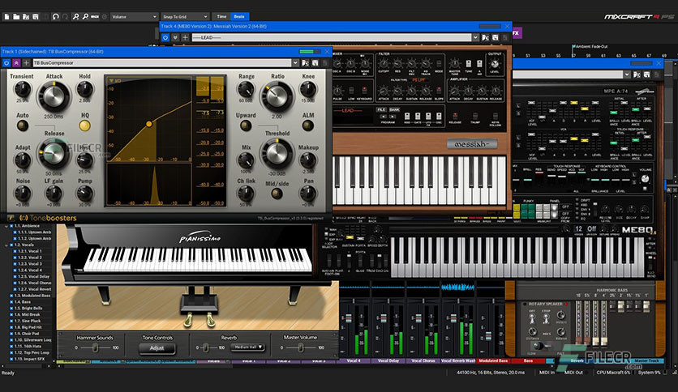Select the 1.13. Impact SFX track row

(29, 359)
